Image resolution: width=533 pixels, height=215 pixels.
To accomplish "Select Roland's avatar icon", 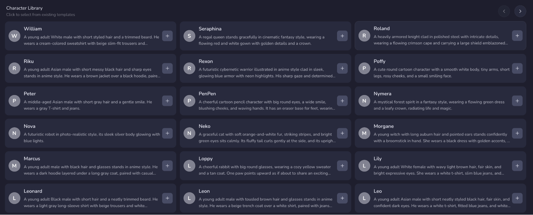I will (x=364, y=35).
